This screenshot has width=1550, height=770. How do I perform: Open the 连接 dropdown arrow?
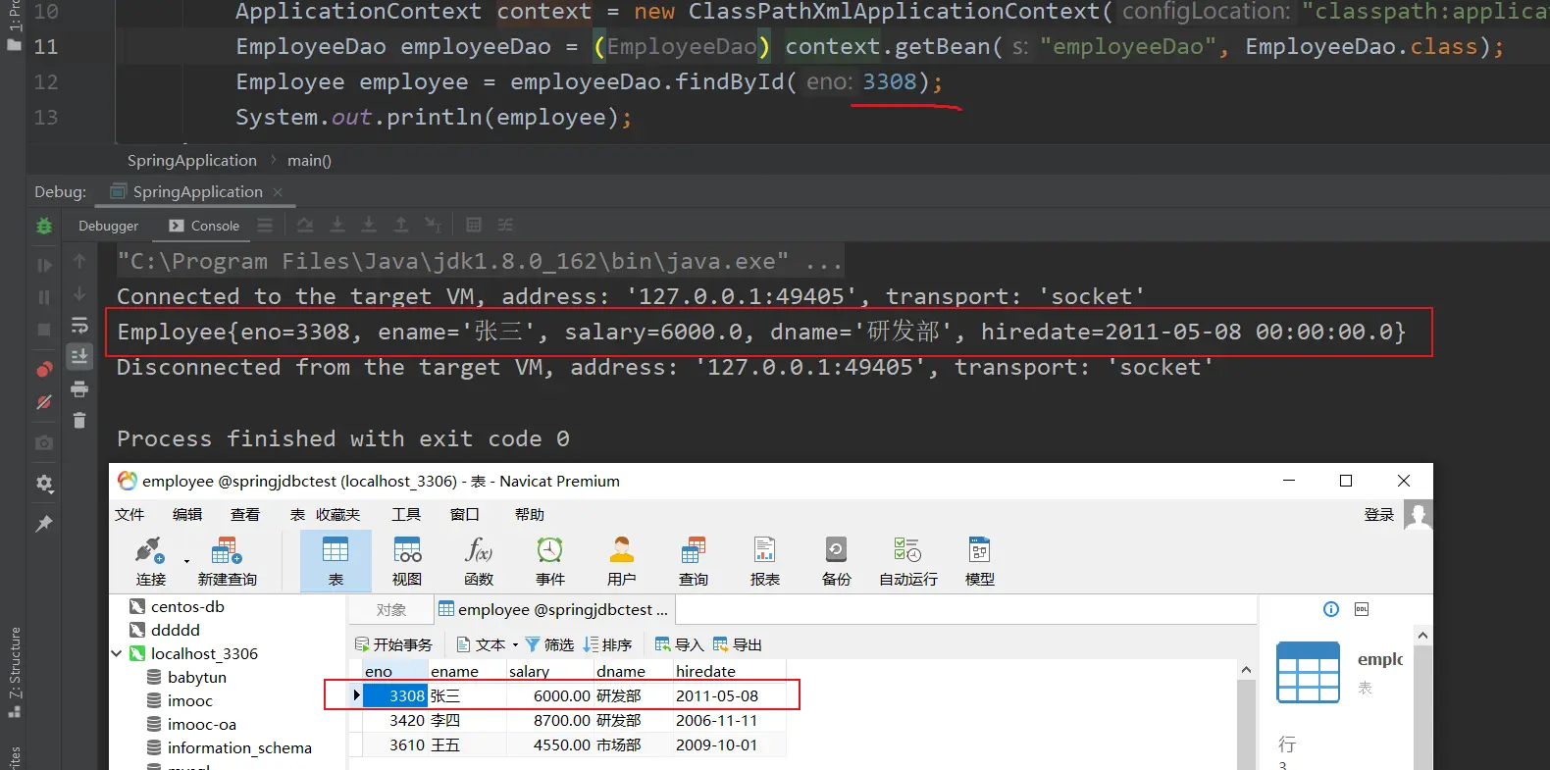186,562
